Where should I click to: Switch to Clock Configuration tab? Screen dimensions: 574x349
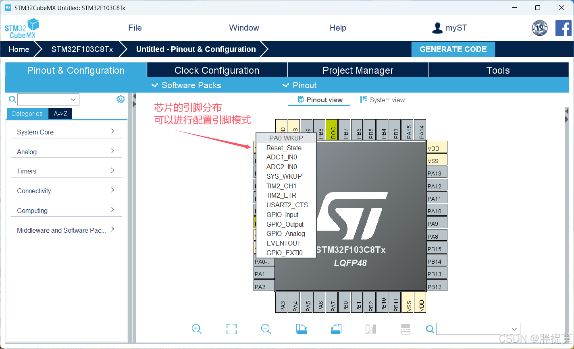coord(217,70)
